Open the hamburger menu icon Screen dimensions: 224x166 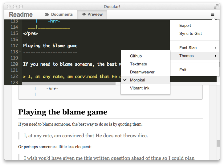pyautogui.click(x=212, y=14)
